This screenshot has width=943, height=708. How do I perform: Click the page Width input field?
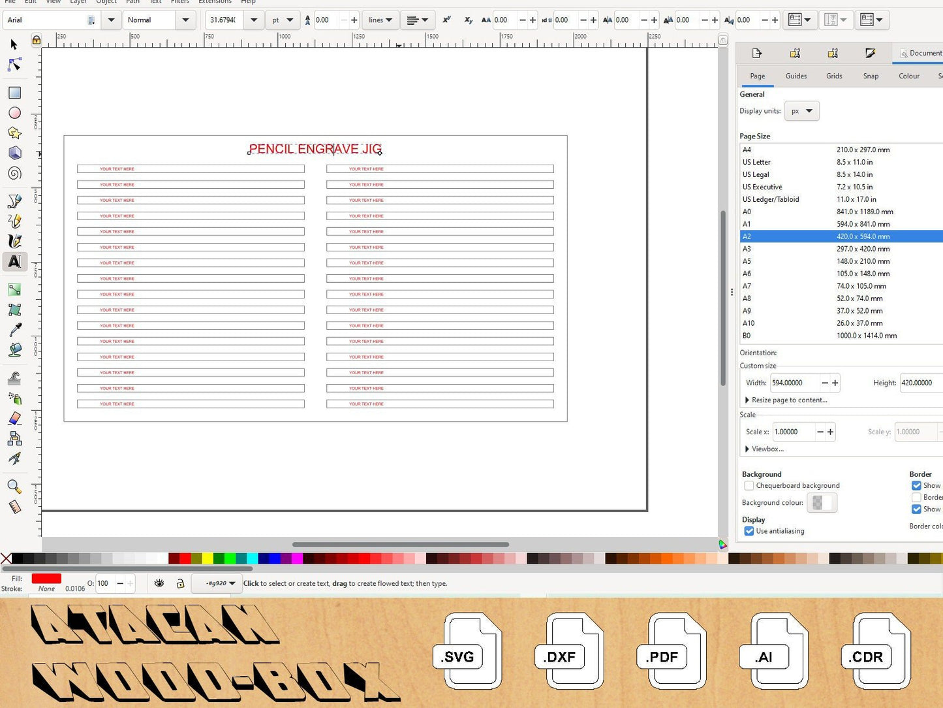point(794,383)
